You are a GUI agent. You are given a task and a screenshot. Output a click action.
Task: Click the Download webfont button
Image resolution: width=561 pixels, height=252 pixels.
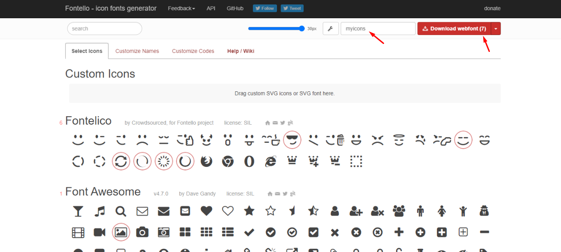coord(454,29)
